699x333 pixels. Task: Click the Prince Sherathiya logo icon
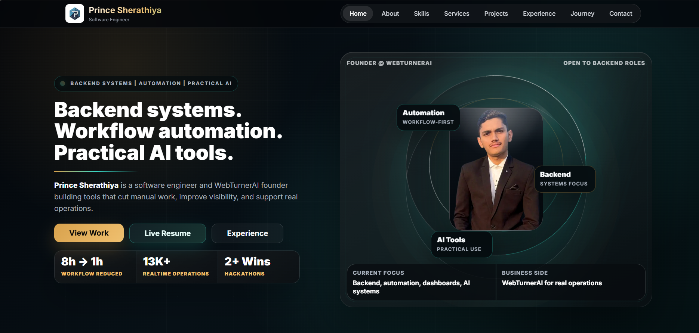(x=75, y=13)
